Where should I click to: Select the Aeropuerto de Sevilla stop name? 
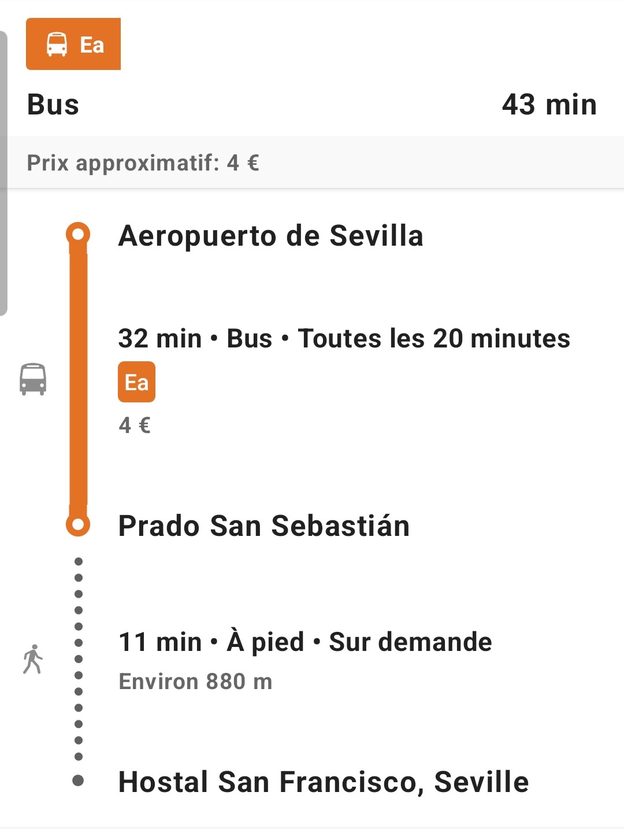[270, 236]
